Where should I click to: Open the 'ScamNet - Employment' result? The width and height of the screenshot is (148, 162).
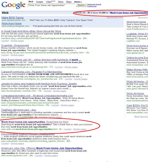15,45
